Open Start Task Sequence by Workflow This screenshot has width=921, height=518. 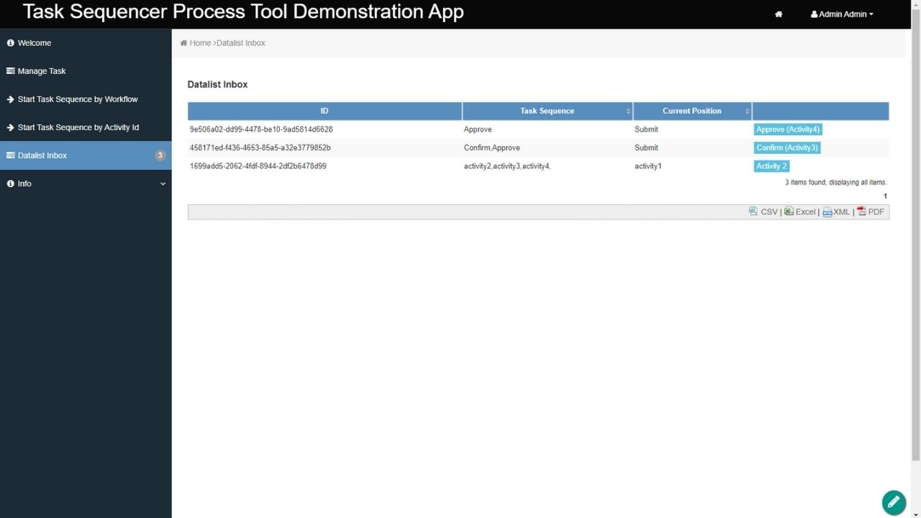[x=78, y=99]
